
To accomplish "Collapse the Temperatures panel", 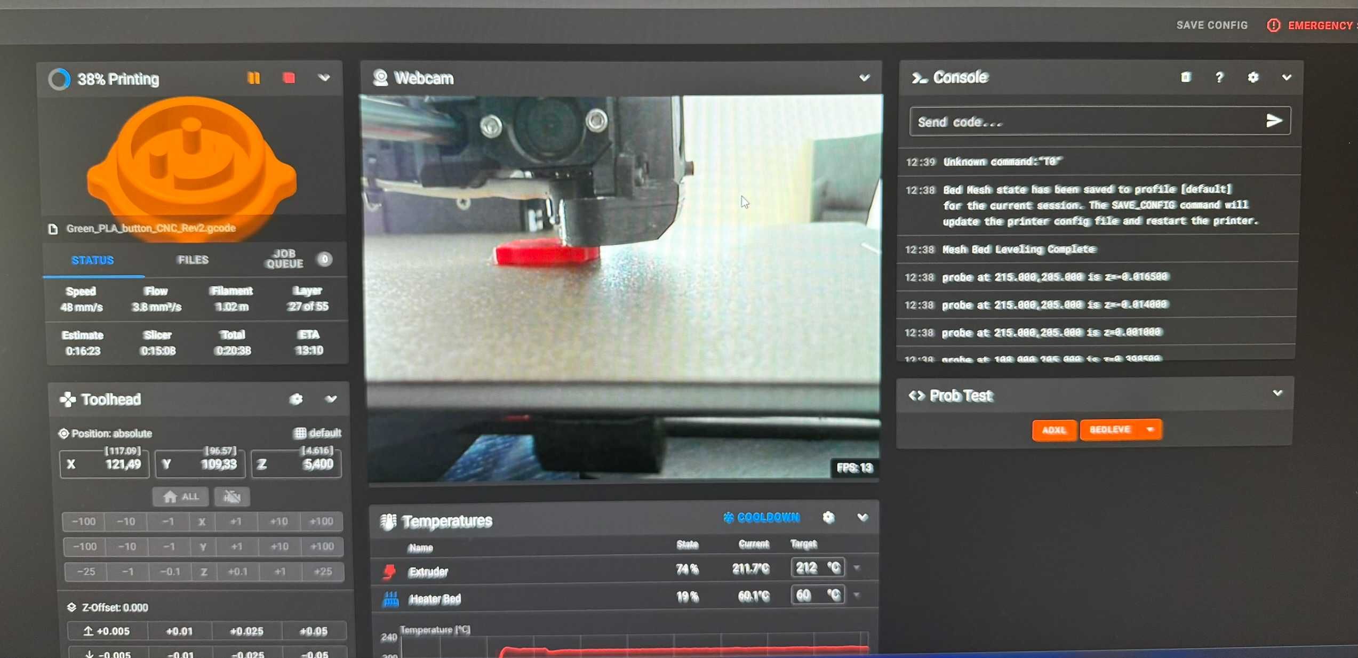I will coord(862,517).
